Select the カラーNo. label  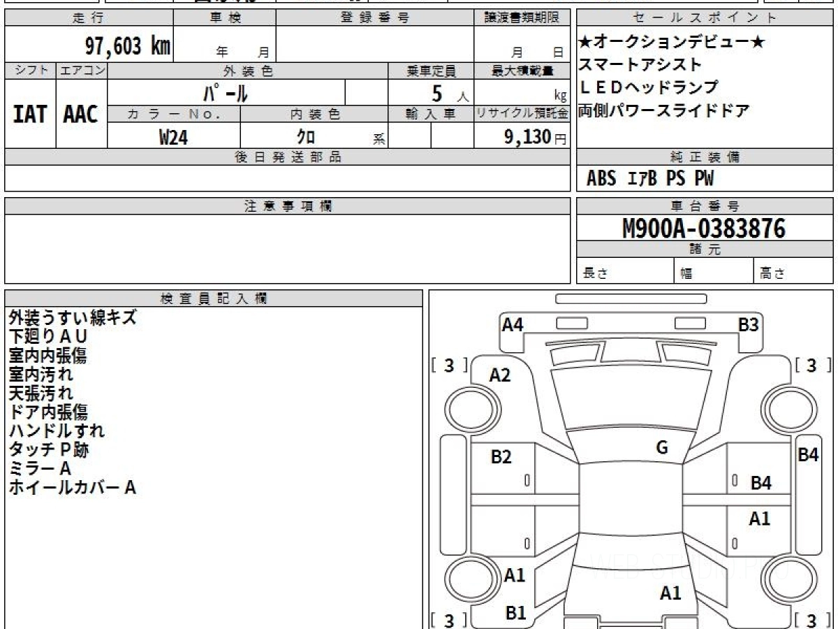pyautogui.click(x=174, y=114)
